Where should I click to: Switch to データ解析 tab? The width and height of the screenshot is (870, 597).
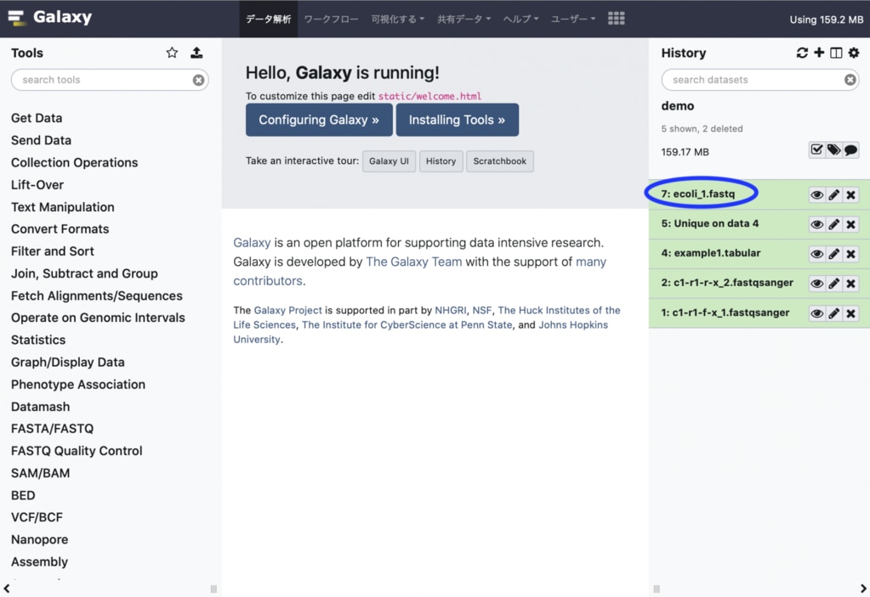(269, 19)
